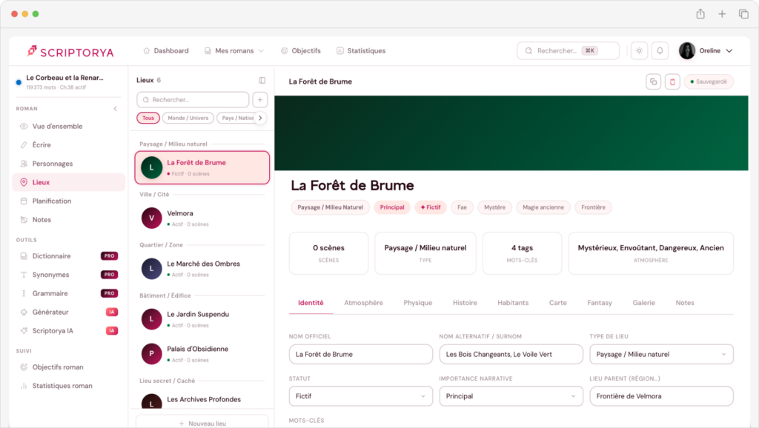Click the Frontière tag chip

(x=593, y=207)
